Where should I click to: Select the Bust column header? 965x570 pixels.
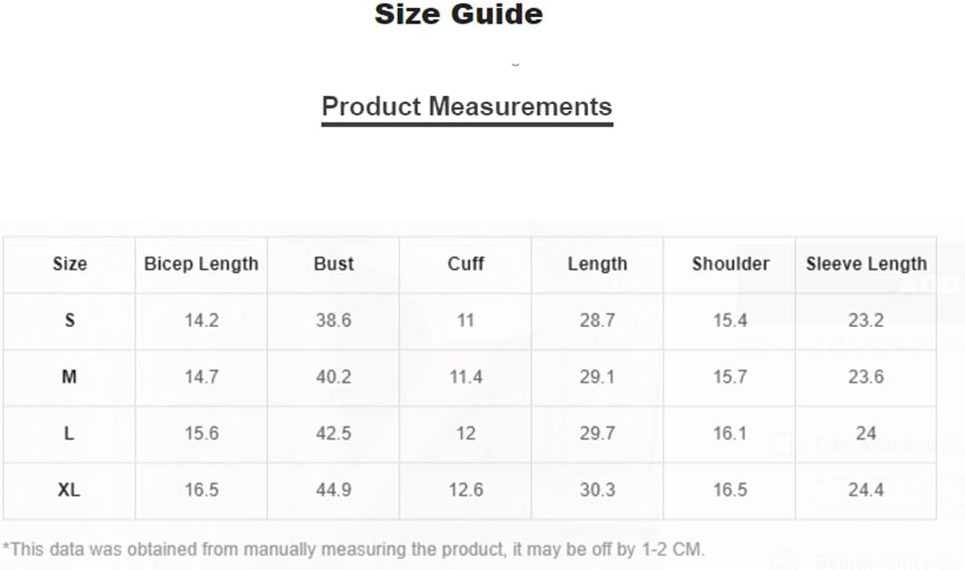334,264
